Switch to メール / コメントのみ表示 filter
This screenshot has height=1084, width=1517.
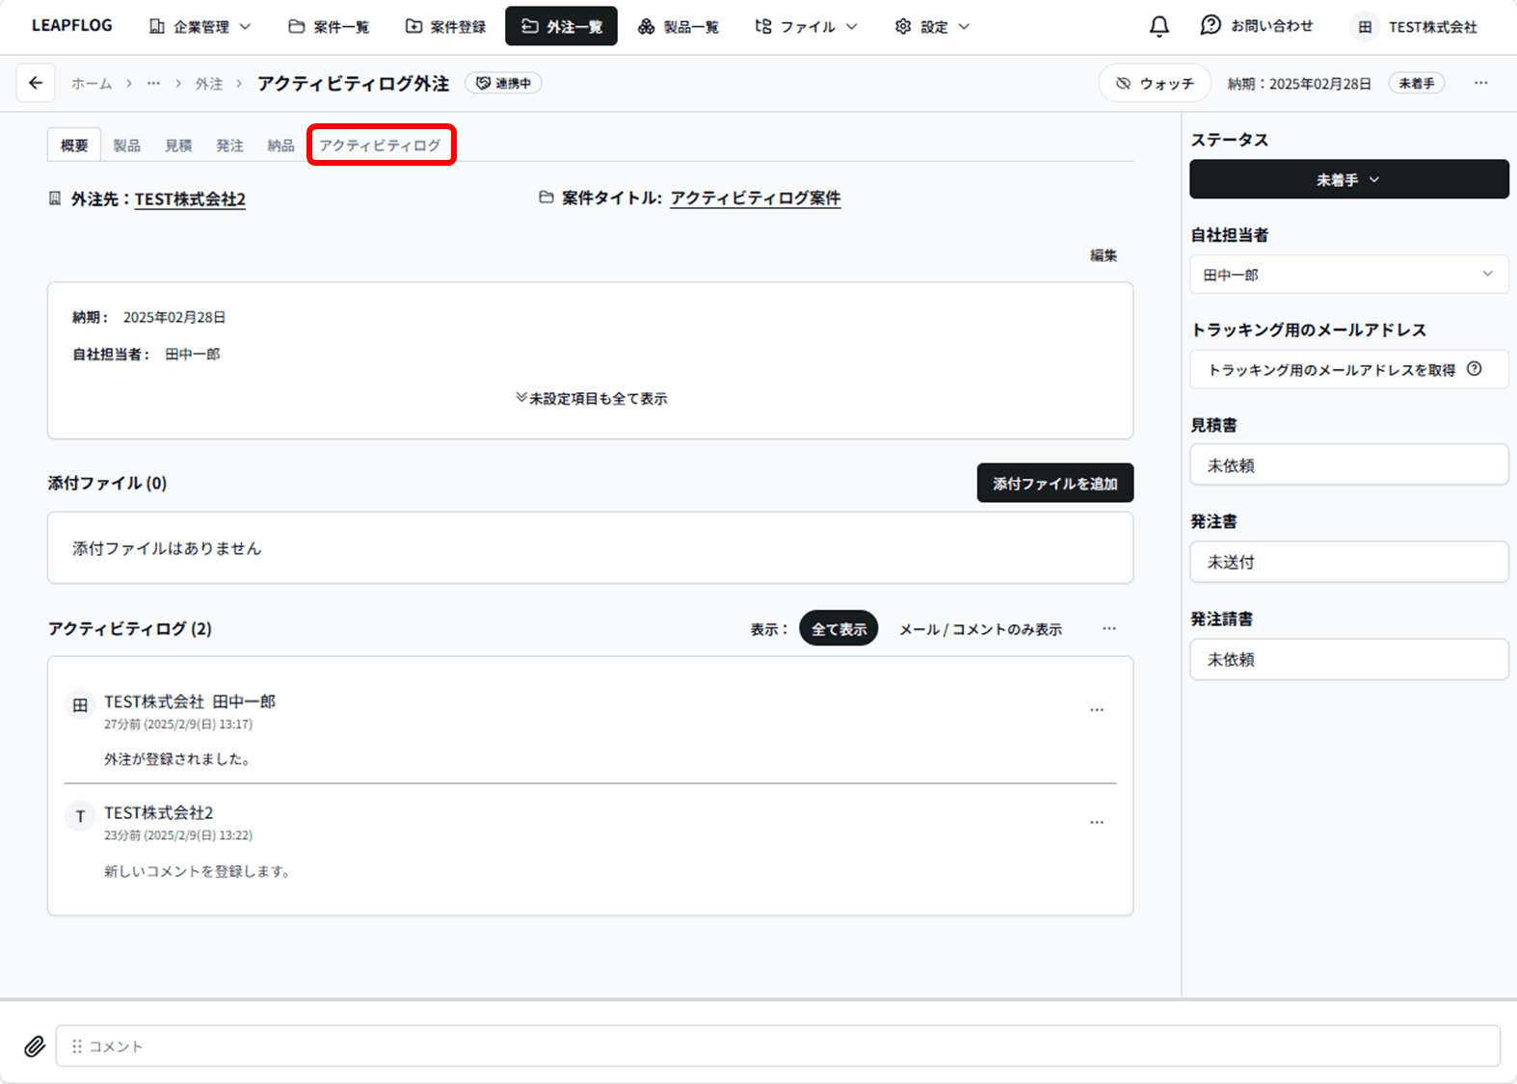(980, 629)
